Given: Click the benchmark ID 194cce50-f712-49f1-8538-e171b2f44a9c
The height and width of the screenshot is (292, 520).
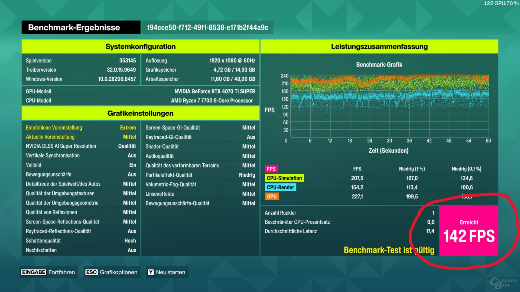Looking at the screenshot, I should (207, 27).
